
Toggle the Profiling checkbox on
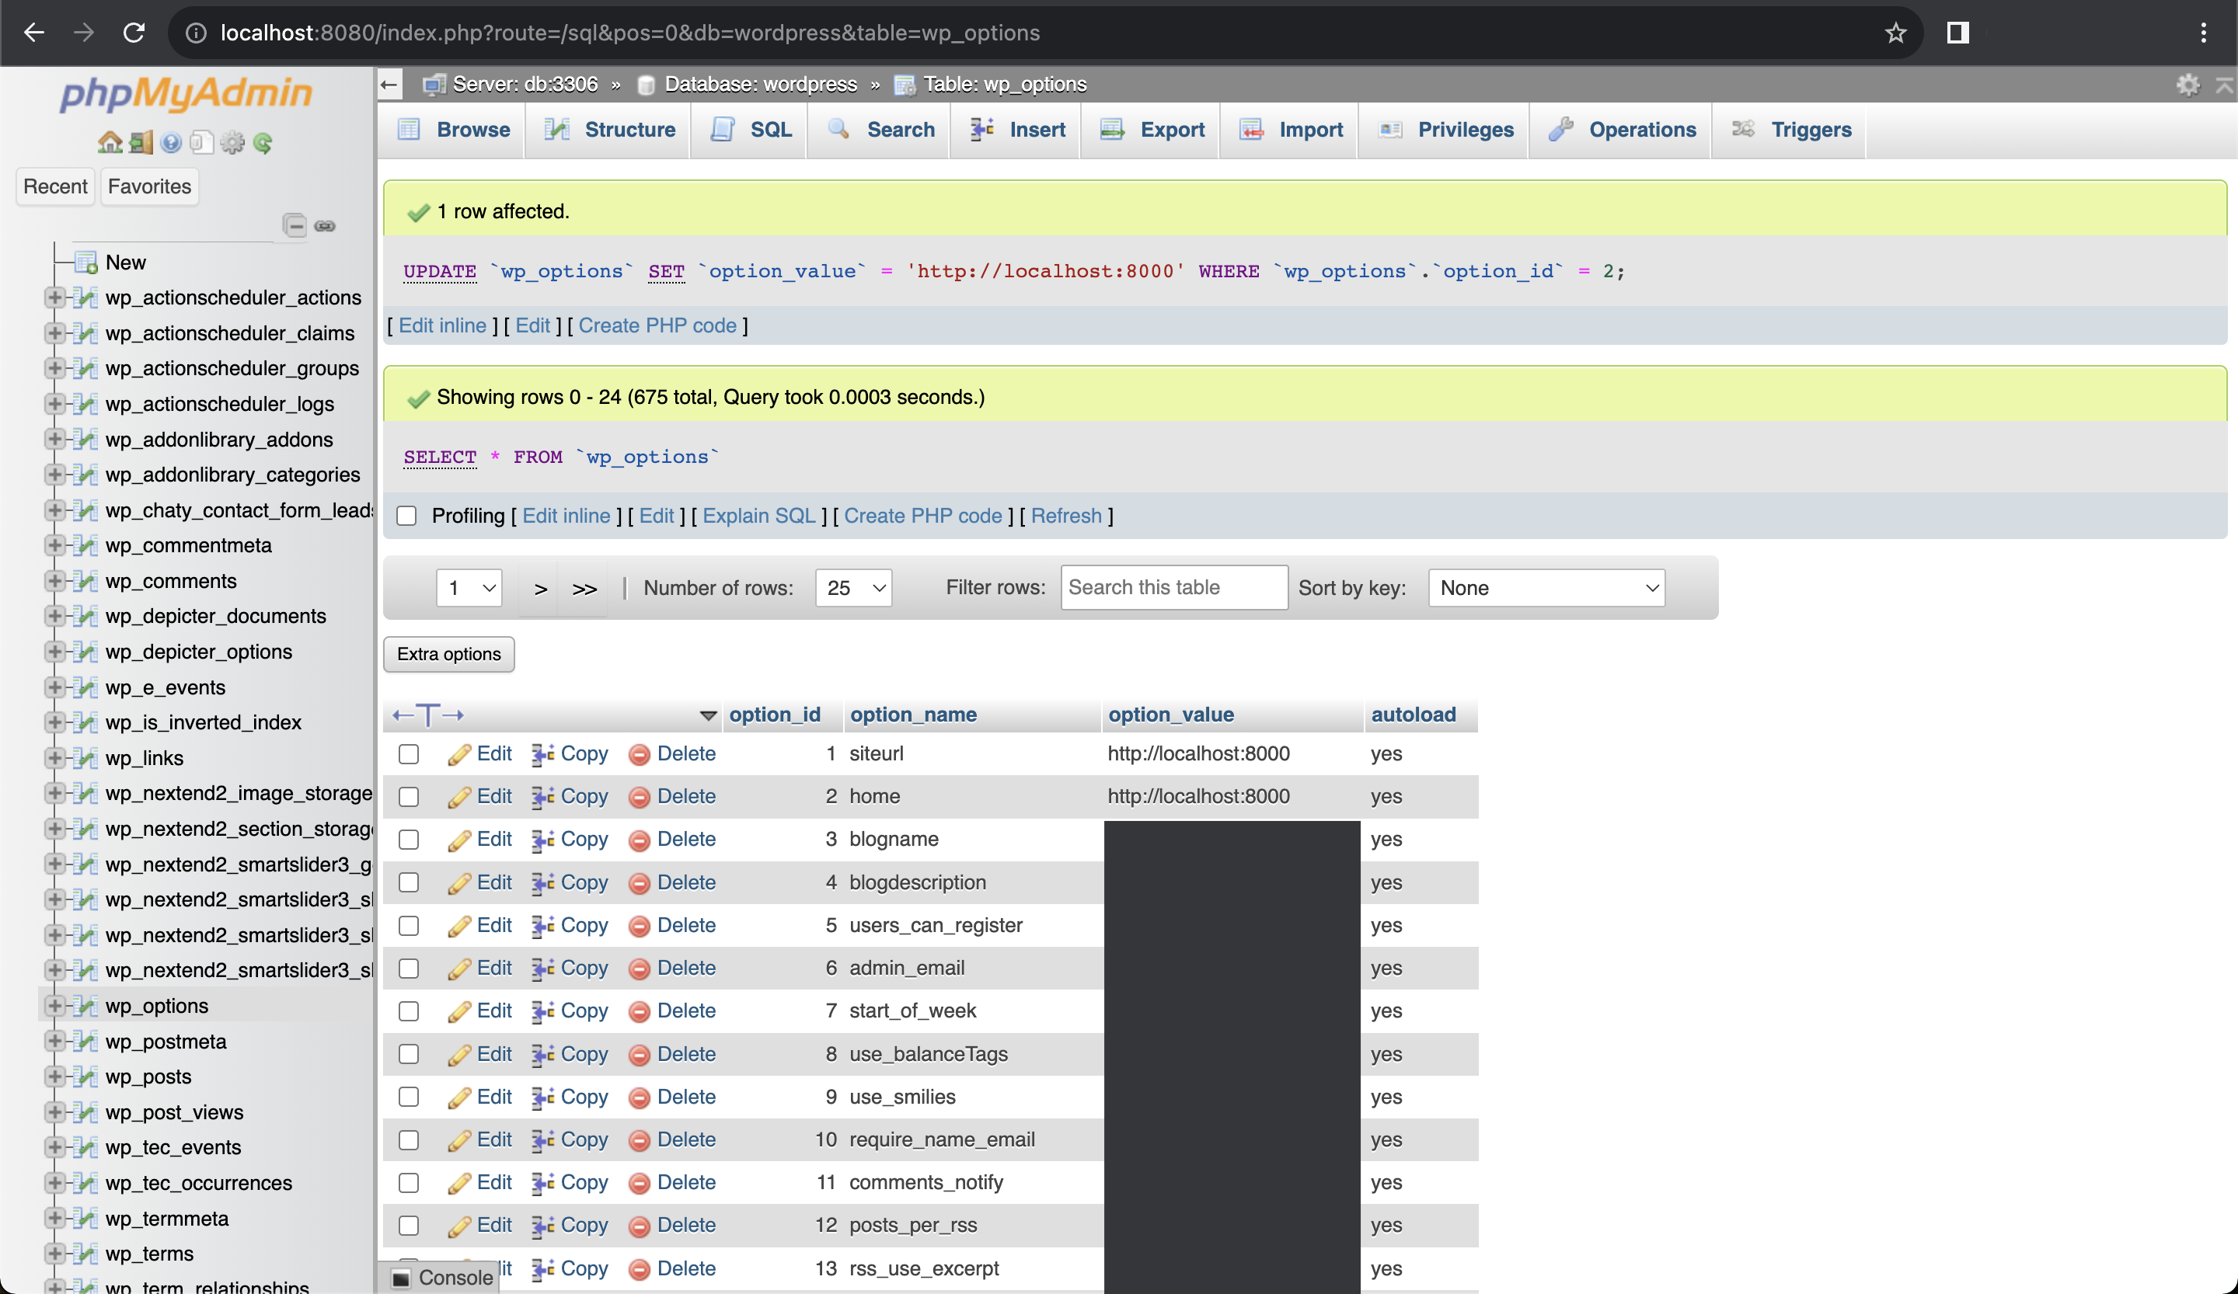(407, 514)
